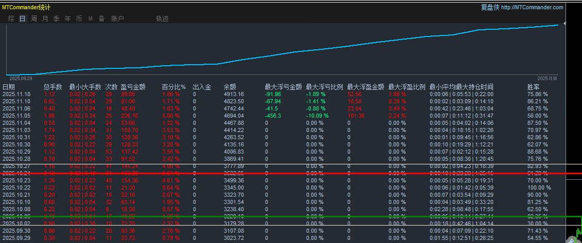Click the 最大浮盈金额 column header

click(365, 87)
